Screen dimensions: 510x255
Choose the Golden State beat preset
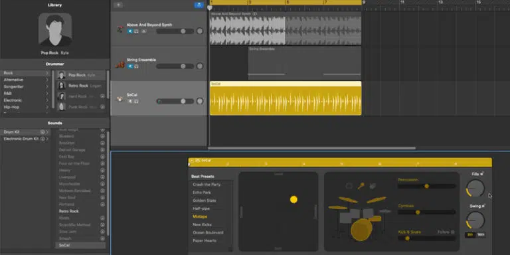click(x=205, y=201)
